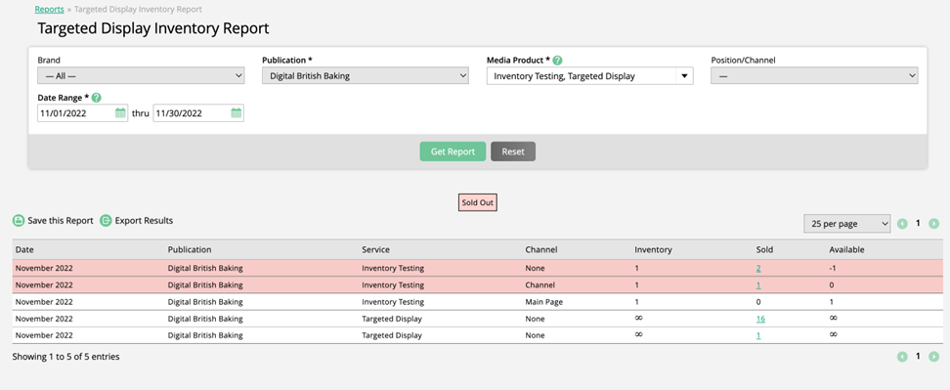
Task: Sort by the Inventory column header
Action: coord(653,249)
